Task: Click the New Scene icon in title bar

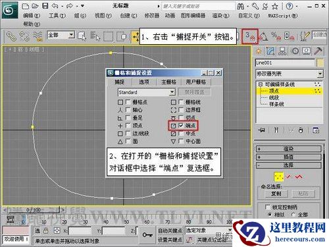Action: pos(26,6)
